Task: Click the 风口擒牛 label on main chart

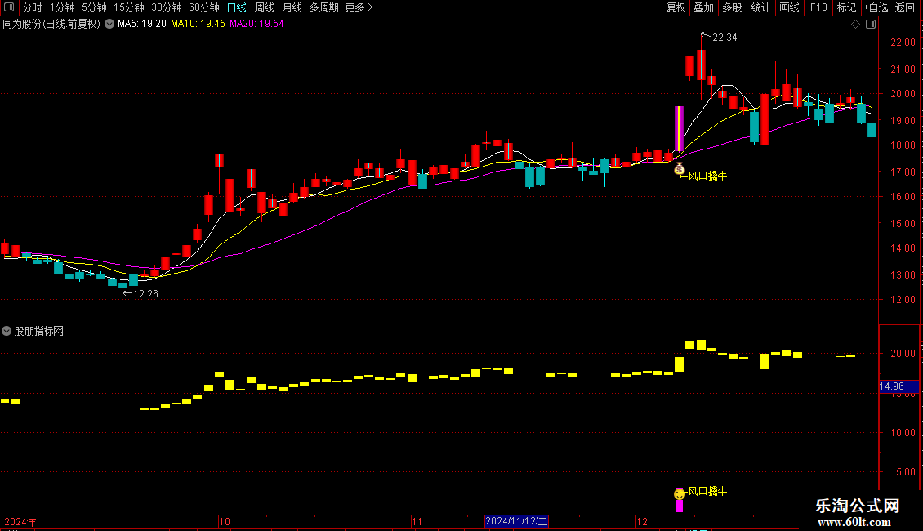Action: click(707, 176)
